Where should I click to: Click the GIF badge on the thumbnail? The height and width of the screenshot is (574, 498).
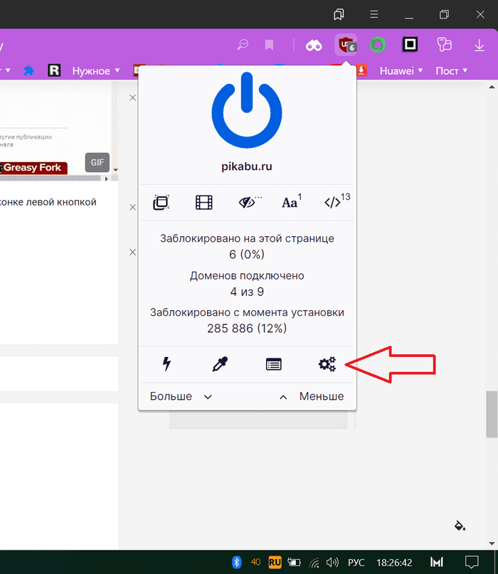click(x=97, y=162)
